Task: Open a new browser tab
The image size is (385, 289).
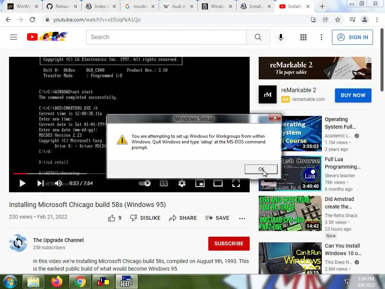Action: [322, 7]
